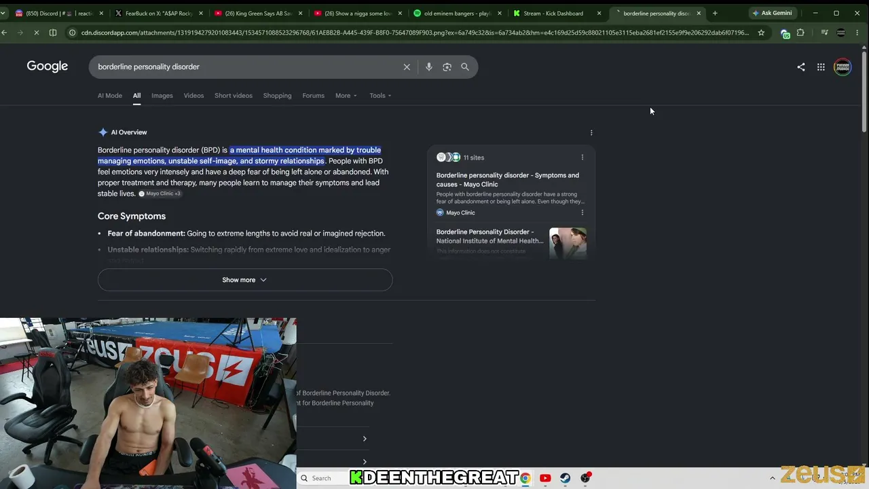Open Search by image (Lens) icon
This screenshot has width=869, height=489.
coord(447,67)
